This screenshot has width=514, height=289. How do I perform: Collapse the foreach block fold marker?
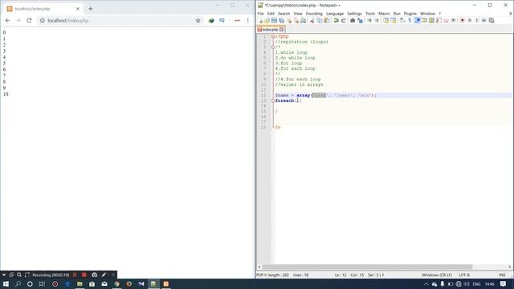pos(273,100)
